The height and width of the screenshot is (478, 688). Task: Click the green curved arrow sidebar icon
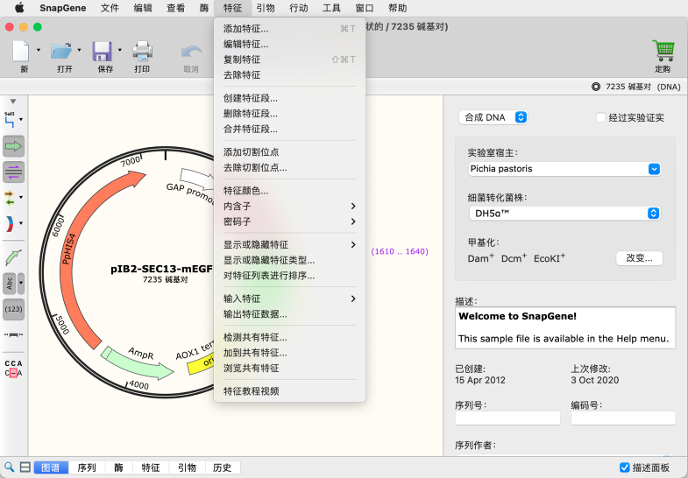[x=13, y=257]
